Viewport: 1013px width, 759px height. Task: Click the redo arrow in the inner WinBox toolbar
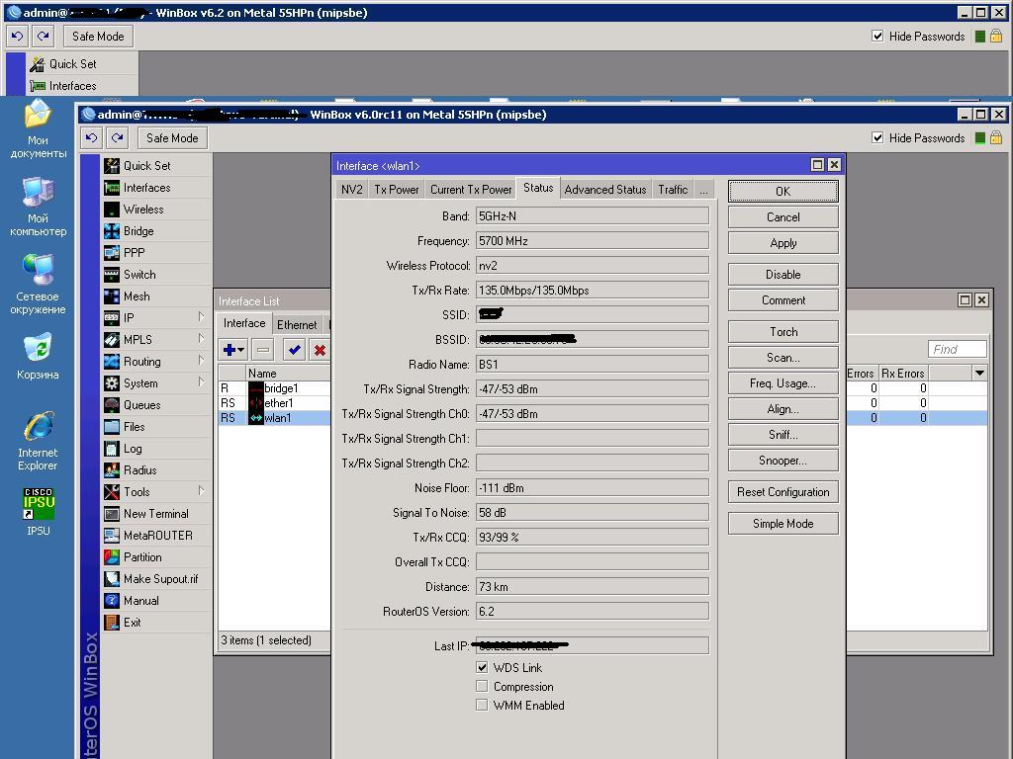(x=117, y=138)
